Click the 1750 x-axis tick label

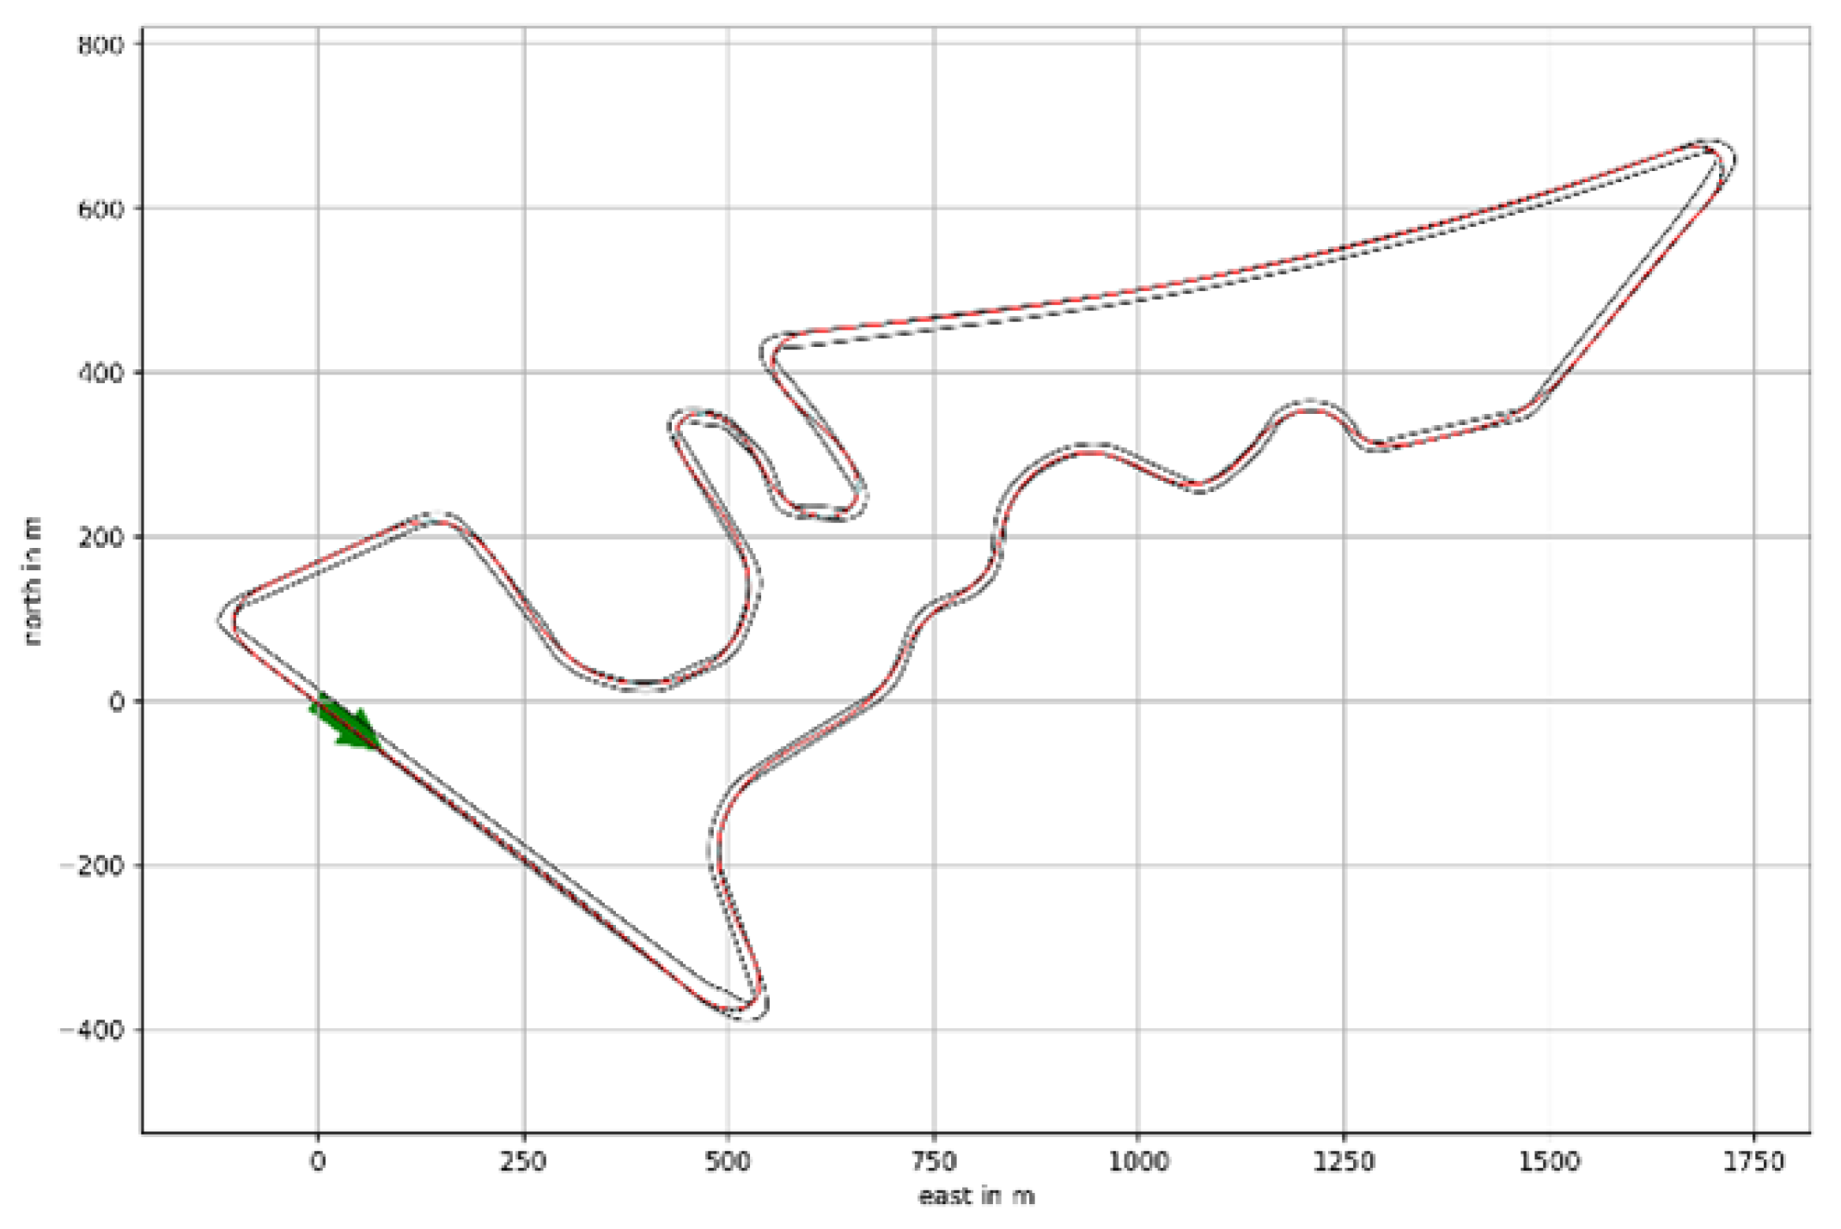click(x=1753, y=1162)
